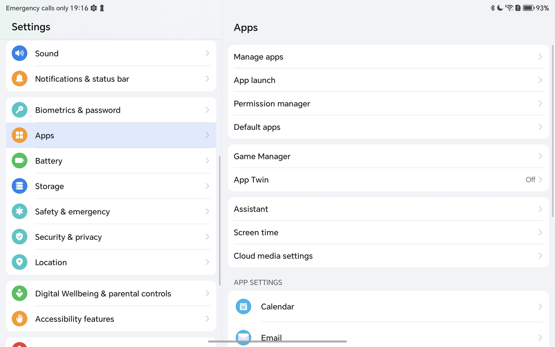Tap the Biometrics key icon
555x347 pixels.
19,110
